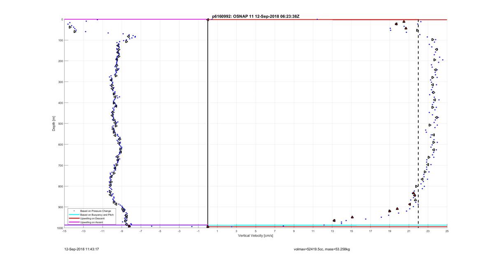The height and width of the screenshot is (256, 494).
Task: Click x-axis tick label '-7'
Action: [141, 231]
